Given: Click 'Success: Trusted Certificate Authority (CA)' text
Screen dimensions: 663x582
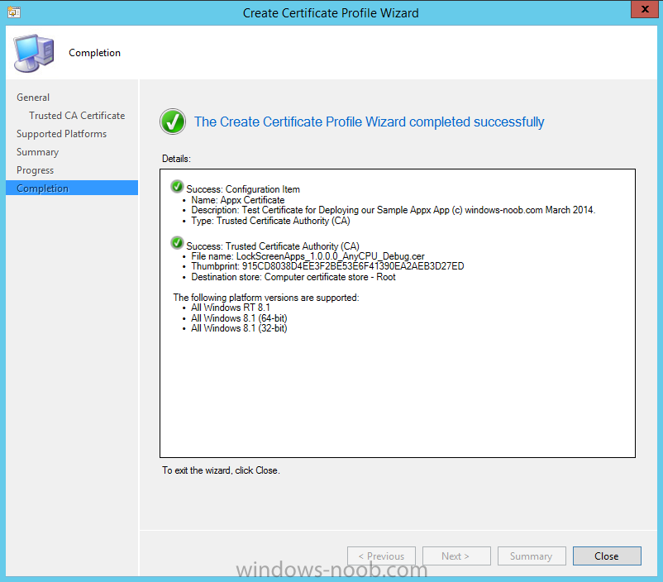Looking at the screenshot, I should 273,246.
